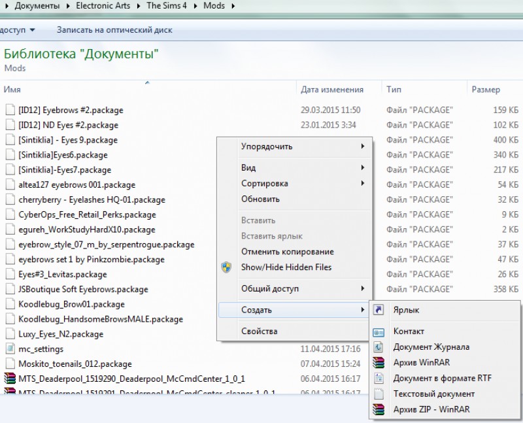
Task: Sort files by the Дата изменения column header
Action: pyautogui.click(x=331, y=90)
